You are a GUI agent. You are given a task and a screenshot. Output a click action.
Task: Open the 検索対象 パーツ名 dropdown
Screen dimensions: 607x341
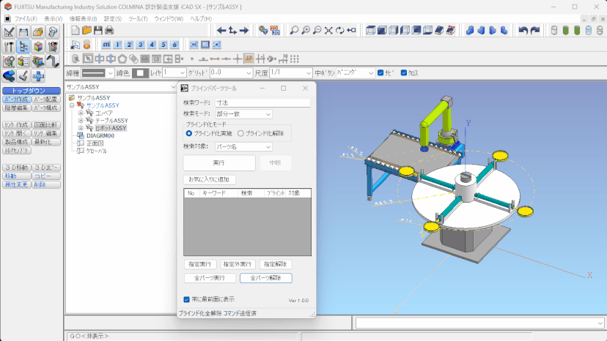pos(243,146)
